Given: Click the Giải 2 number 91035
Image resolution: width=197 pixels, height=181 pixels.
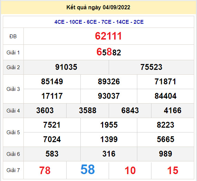Looking at the screenshot, I should click(66, 67).
